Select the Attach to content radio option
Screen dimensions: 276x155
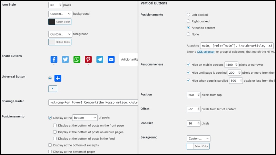coord(188,28)
